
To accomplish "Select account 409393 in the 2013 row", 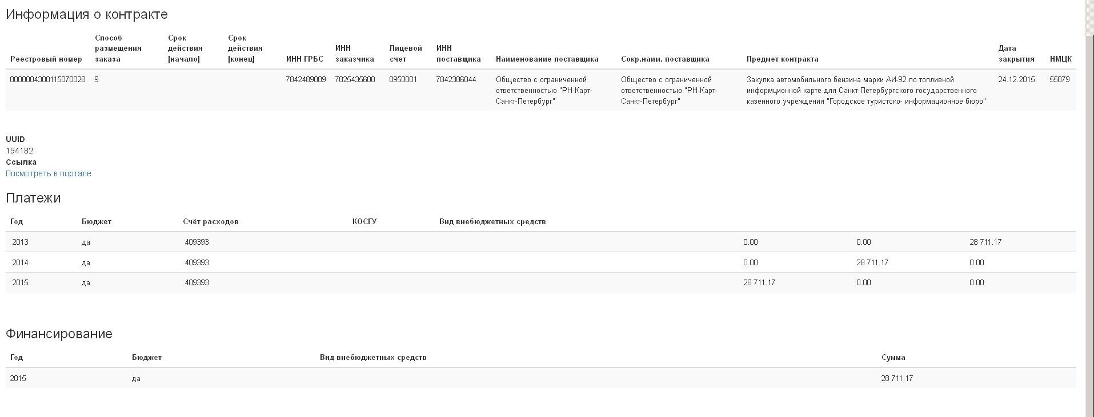I will [197, 242].
